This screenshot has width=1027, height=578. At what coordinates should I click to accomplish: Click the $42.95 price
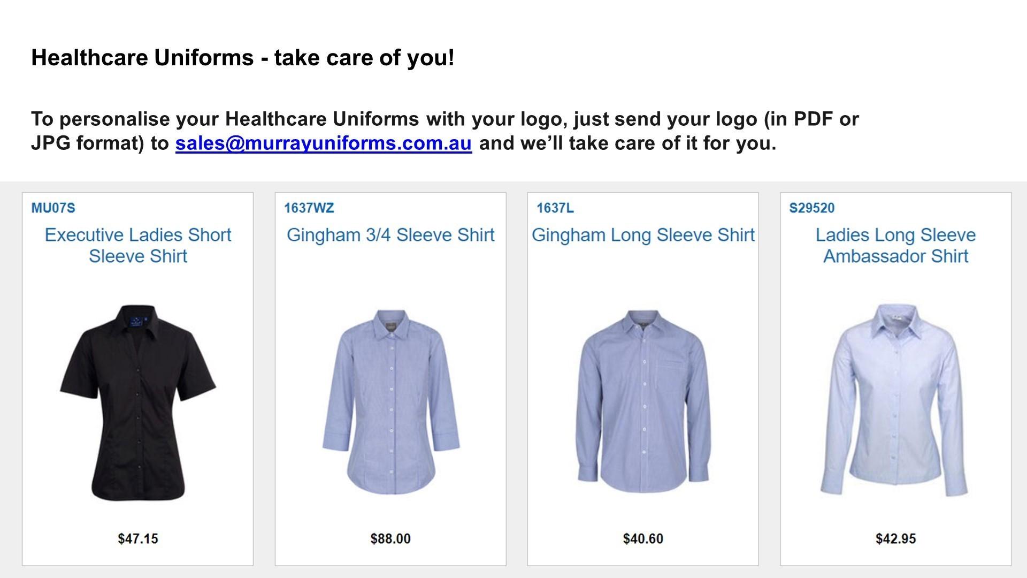click(895, 538)
